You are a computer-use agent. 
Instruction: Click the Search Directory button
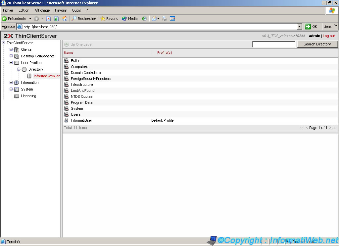click(x=317, y=44)
